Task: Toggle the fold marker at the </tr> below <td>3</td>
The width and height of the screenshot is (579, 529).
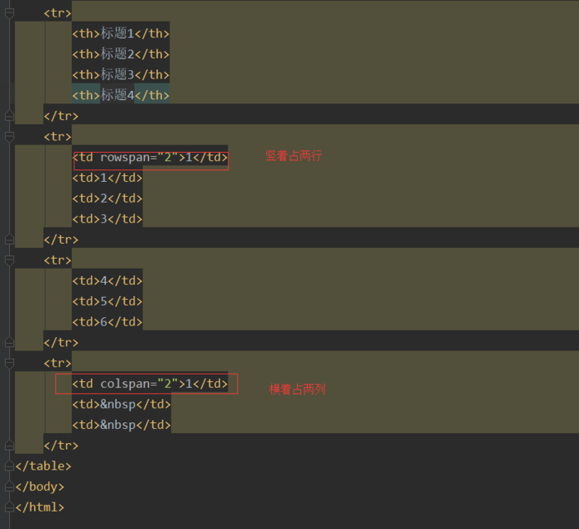Action: tap(10, 240)
